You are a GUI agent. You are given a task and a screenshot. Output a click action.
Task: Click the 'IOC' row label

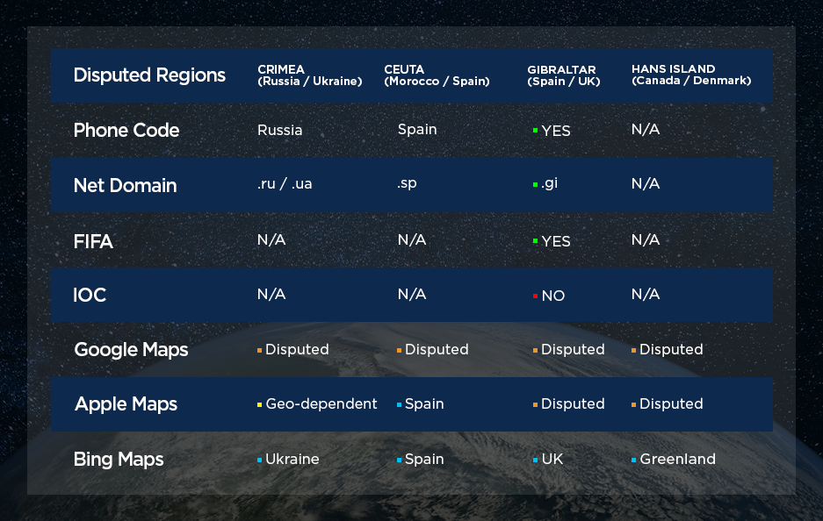coord(90,295)
